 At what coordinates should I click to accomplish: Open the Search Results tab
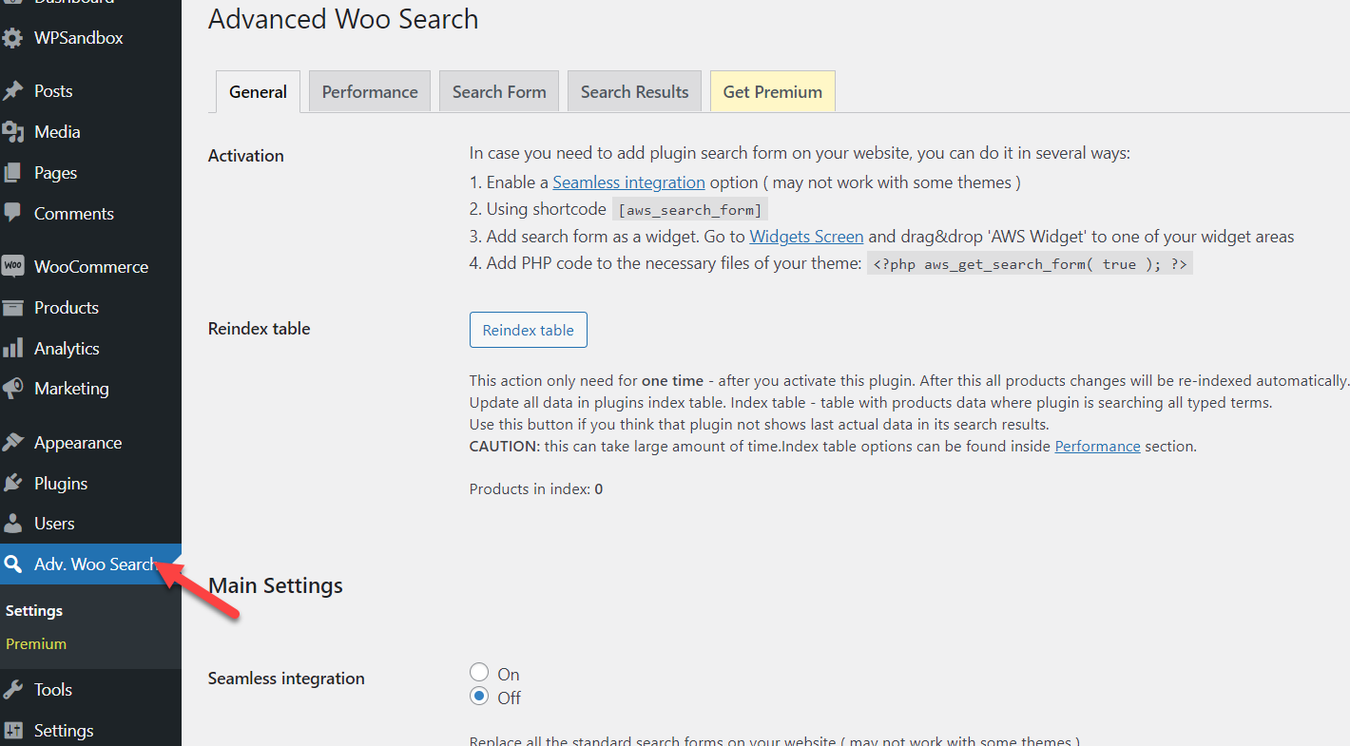[x=634, y=92]
